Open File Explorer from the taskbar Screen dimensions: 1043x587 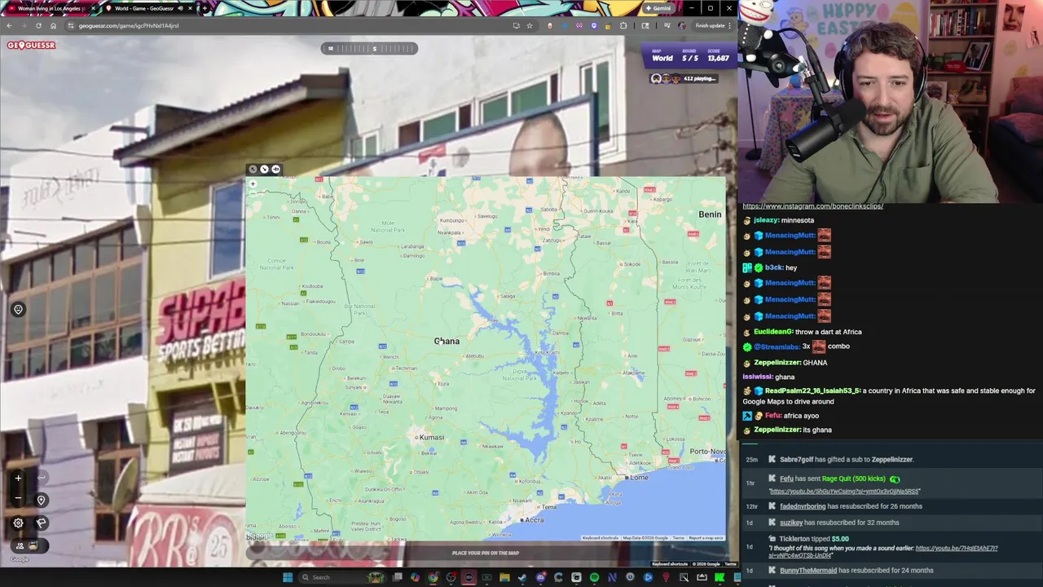pos(504,577)
